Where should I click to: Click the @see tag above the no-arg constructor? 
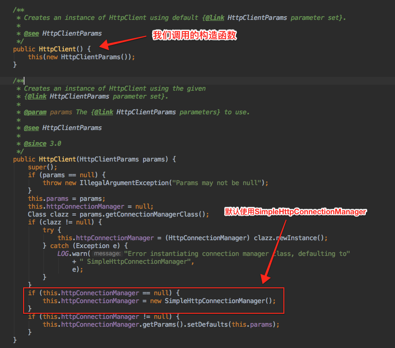(x=31, y=33)
